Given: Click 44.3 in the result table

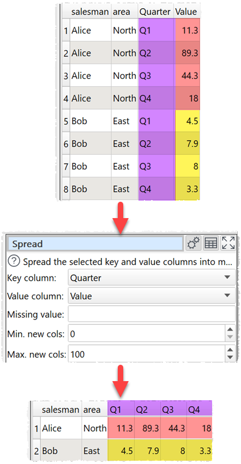Looking at the screenshot, I should tap(173, 428).
